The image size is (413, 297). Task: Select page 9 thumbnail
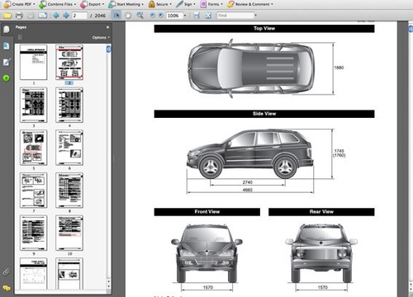34,233
